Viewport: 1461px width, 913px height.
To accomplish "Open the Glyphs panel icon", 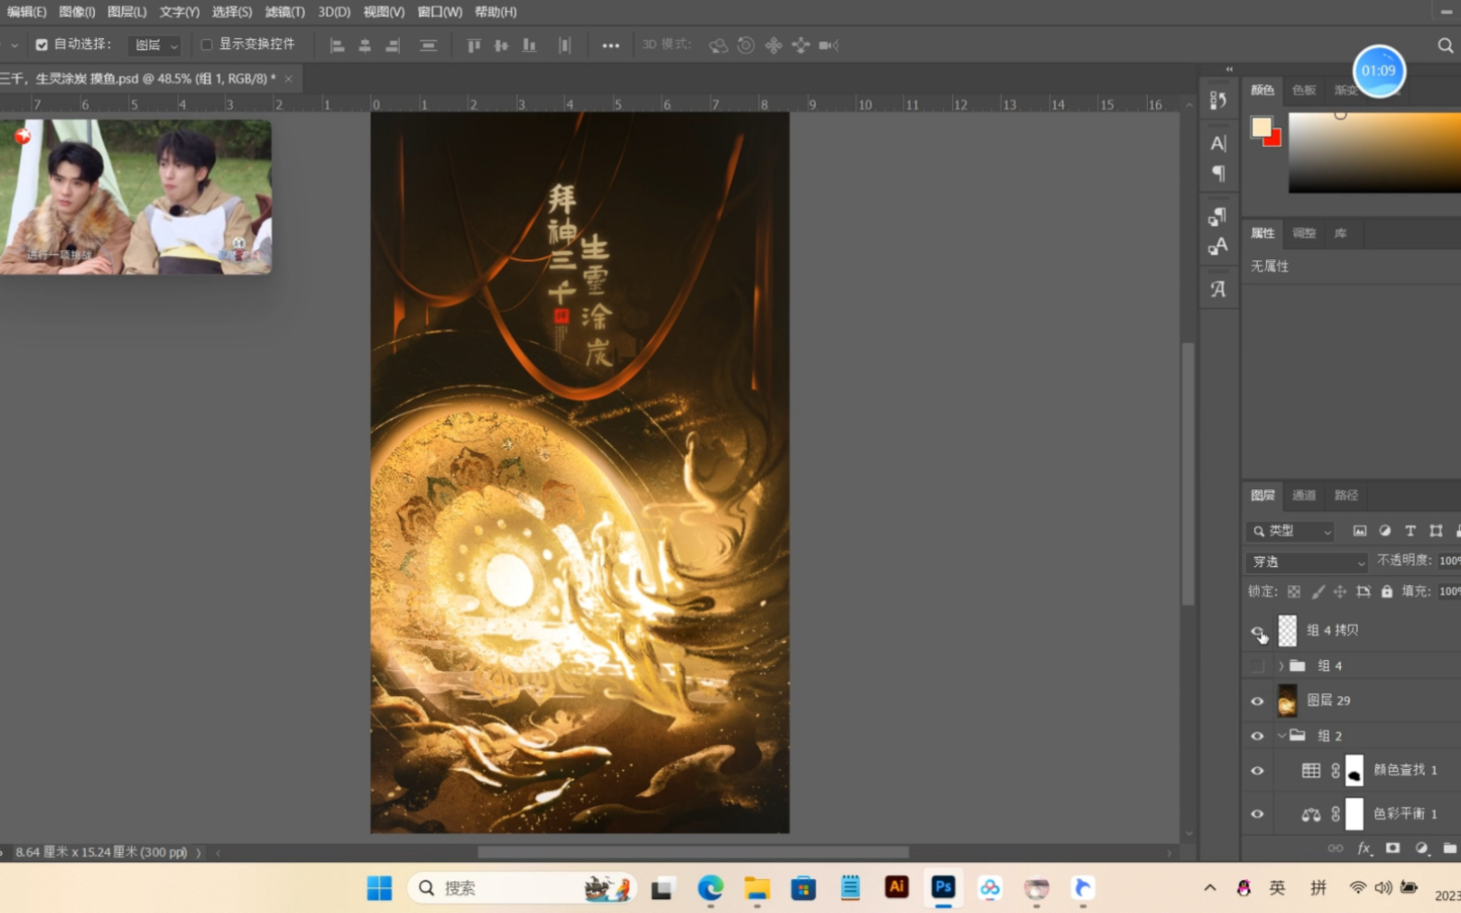I will pyautogui.click(x=1218, y=289).
